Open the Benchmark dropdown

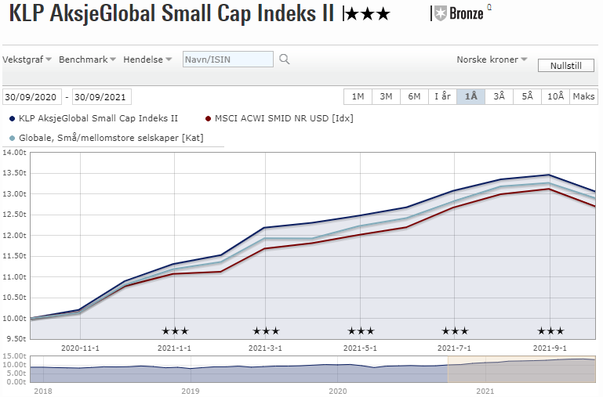tap(87, 60)
